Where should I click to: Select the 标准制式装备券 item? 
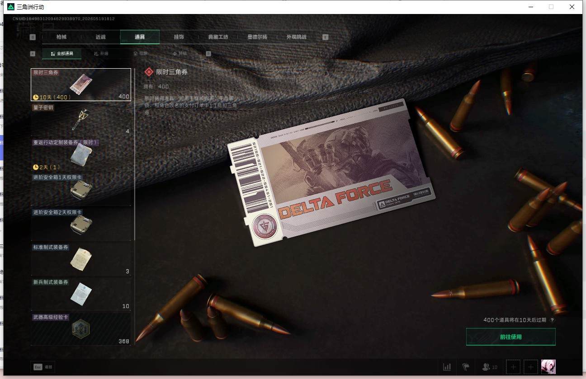(x=81, y=259)
